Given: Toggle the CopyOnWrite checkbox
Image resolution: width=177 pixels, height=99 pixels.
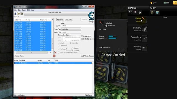Looking at the screenshot, I should coord(59,46).
